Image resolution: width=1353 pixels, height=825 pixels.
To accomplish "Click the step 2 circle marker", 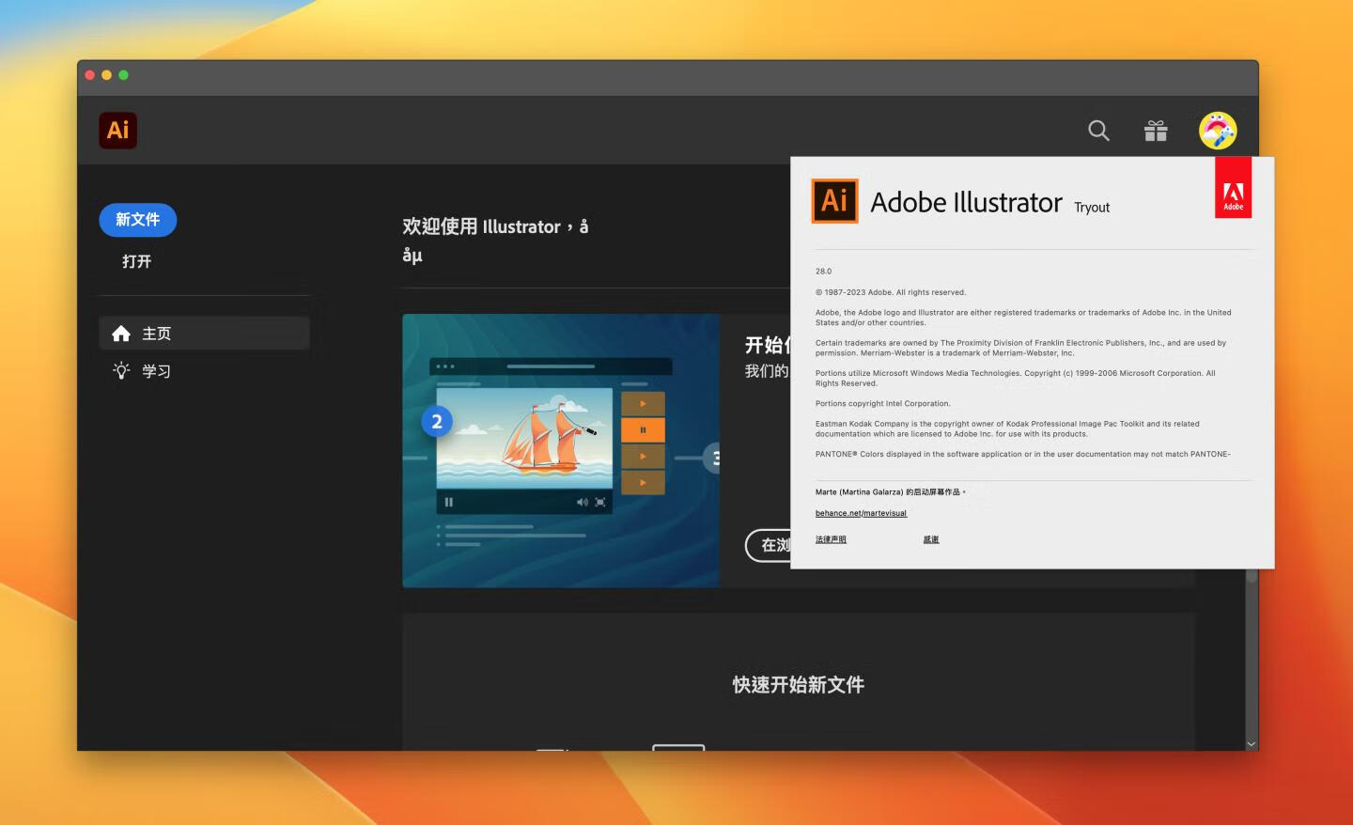I will pyautogui.click(x=437, y=422).
